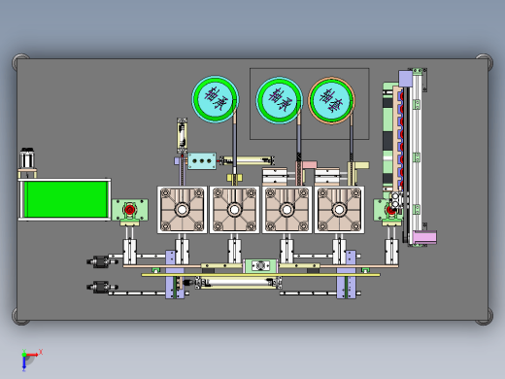Select the 轴承 feeder bowl outside the outlined rectangle

click(215, 99)
